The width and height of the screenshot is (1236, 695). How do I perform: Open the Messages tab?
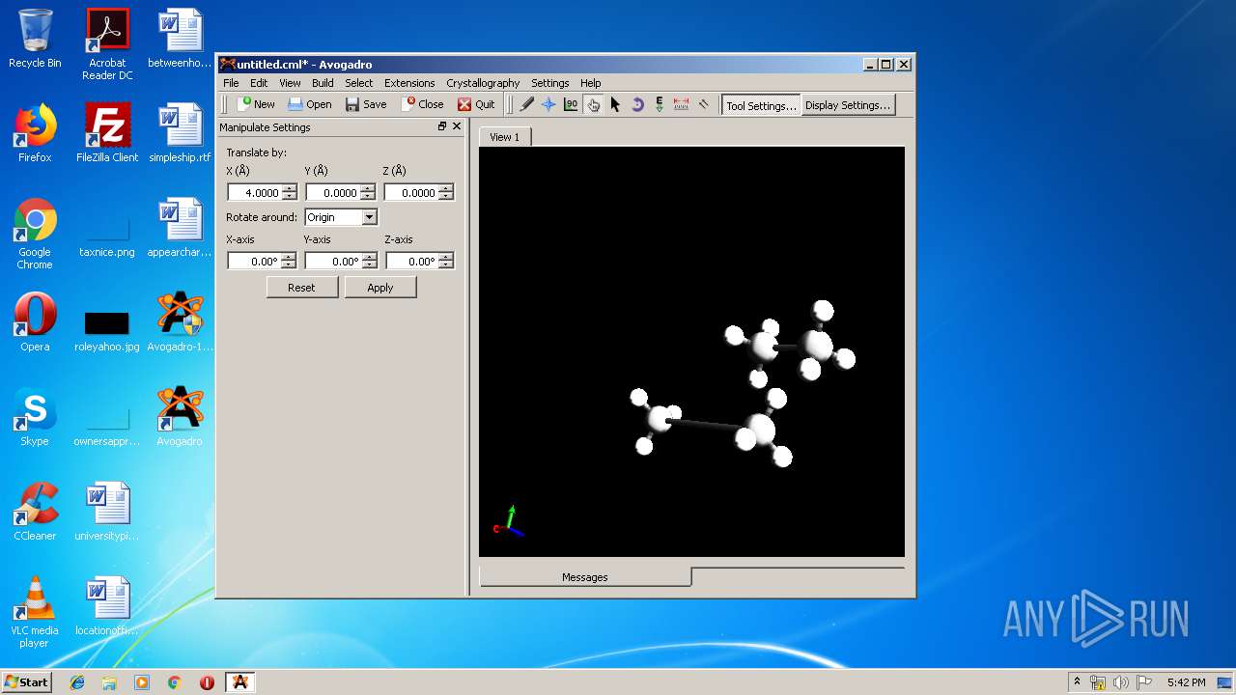pyautogui.click(x=585, y=577)
